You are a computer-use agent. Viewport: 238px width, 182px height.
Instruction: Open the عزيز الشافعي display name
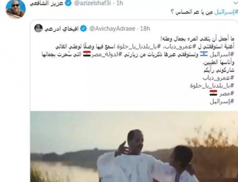[x=46, y=3]
